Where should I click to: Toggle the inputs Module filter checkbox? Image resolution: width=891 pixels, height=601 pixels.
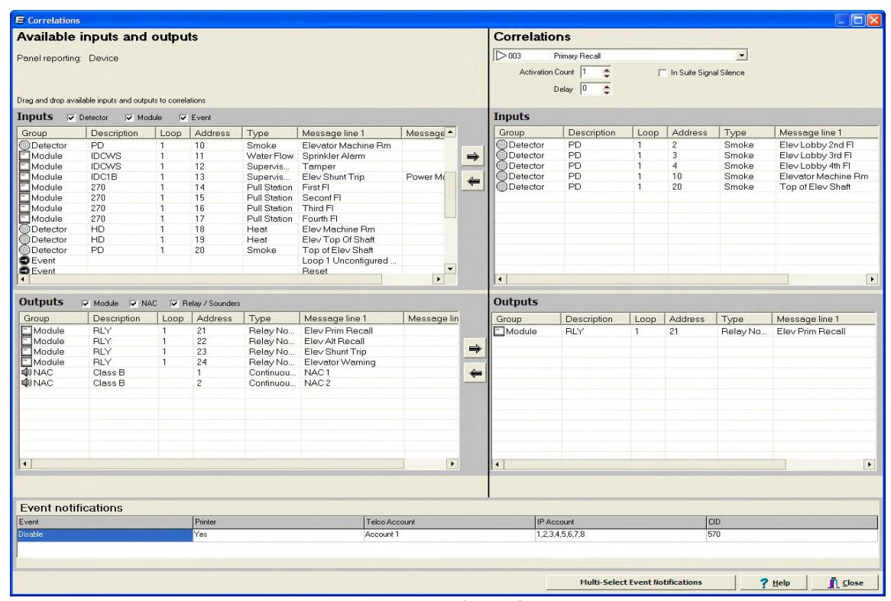pos(129,118)
